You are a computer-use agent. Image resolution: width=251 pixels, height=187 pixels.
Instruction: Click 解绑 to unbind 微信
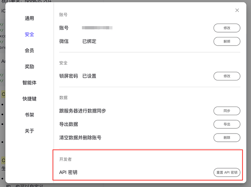[227, 42]
